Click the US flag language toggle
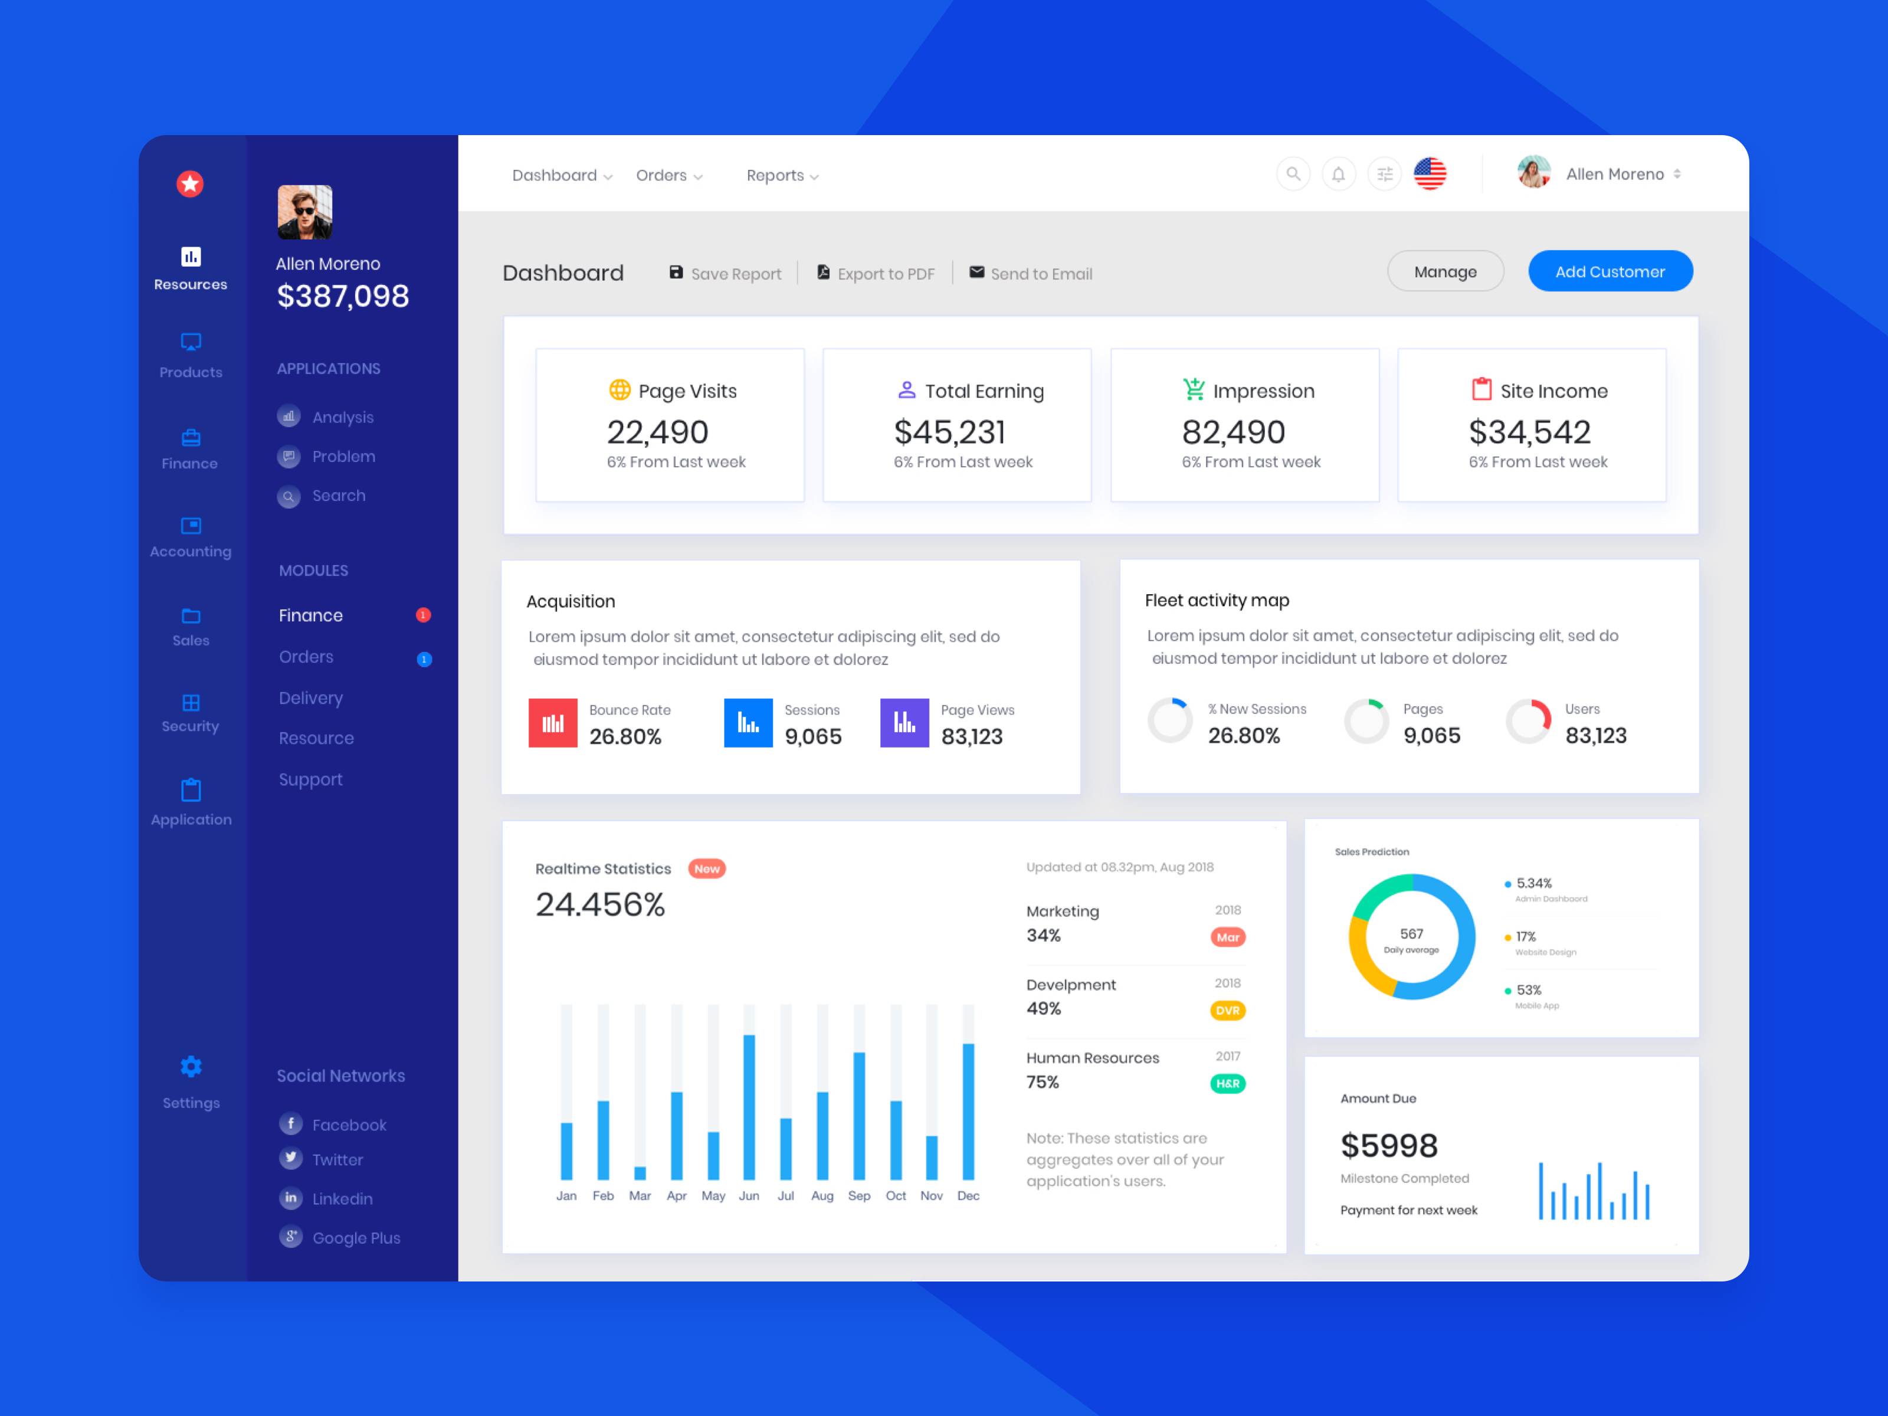Screen dimensions: 1888x1416 pos(1428,174)
